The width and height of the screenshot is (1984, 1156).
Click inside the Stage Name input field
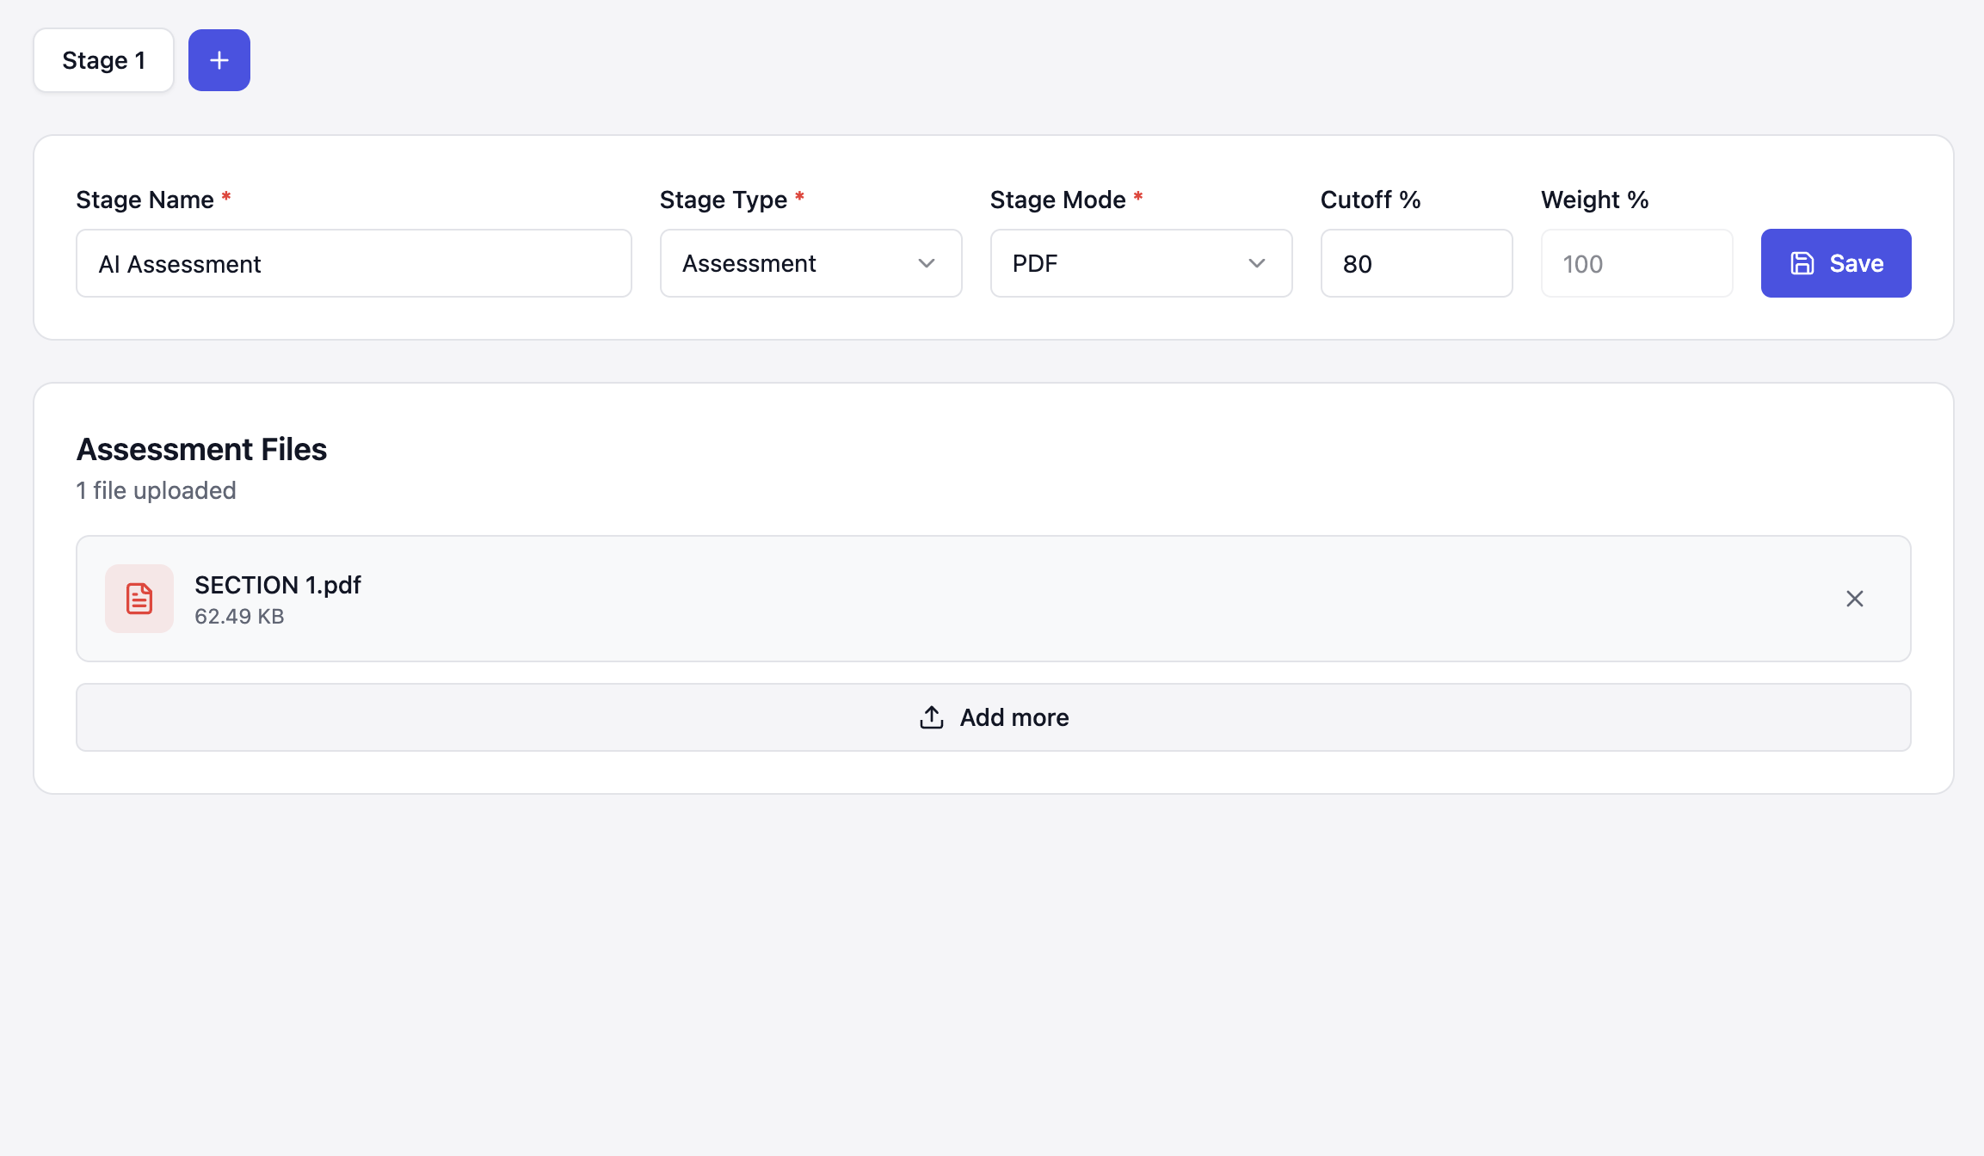click(x=353, y=263)
